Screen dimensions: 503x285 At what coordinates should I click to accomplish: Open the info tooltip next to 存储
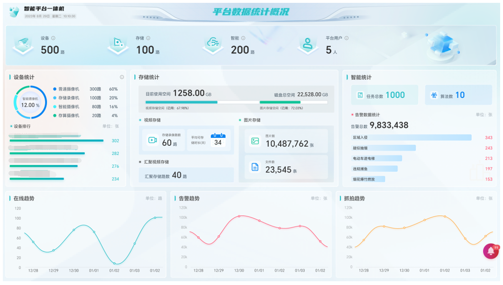click(x=148, y=38)
